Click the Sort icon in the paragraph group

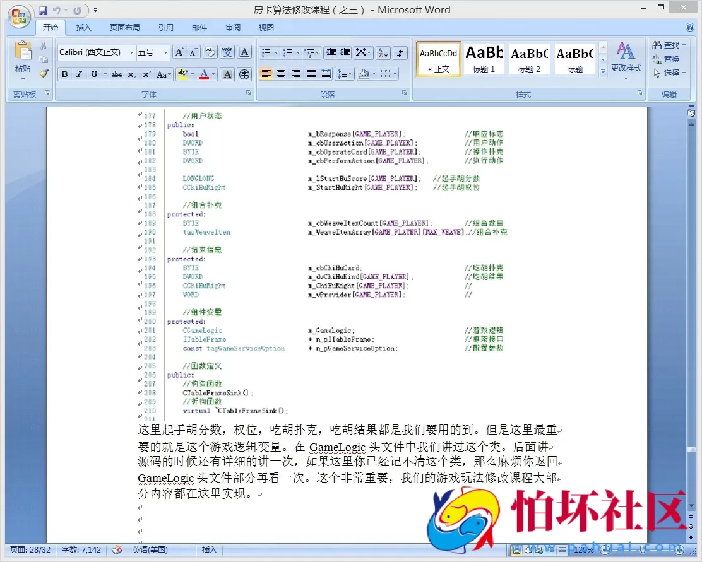(382, 52)
